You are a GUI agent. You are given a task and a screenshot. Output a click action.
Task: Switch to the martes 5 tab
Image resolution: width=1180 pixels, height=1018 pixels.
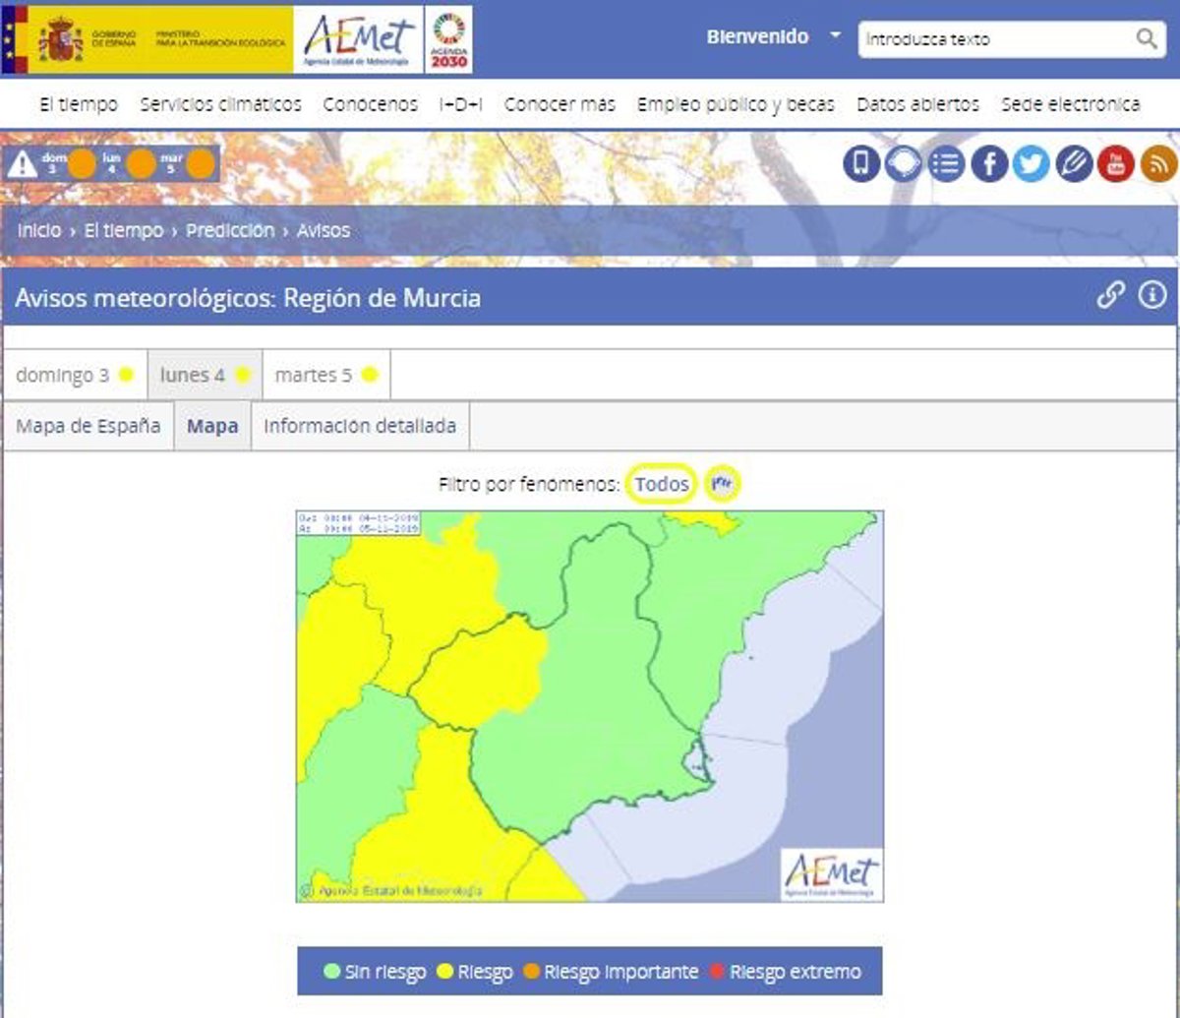click(325, 375)
